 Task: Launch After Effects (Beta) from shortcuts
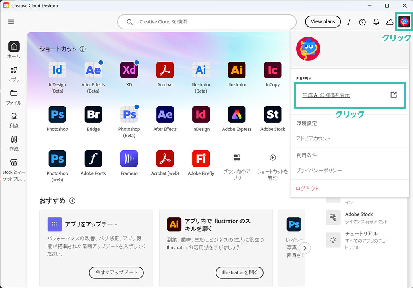(x=93, y=70)
